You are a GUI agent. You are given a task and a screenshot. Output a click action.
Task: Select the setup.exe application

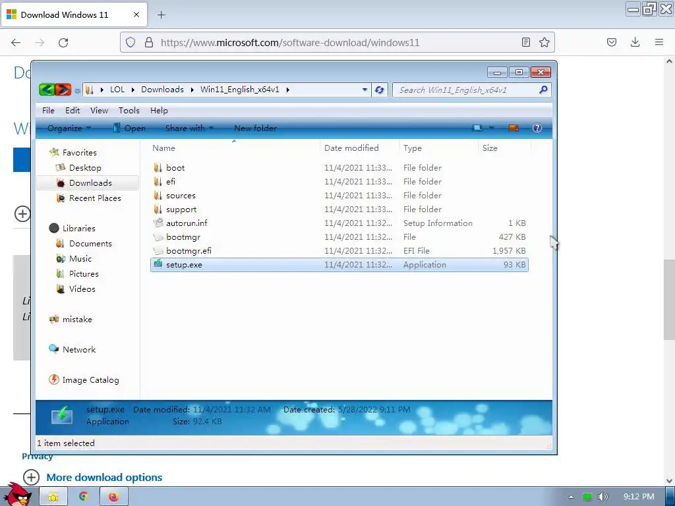point(339,265)
